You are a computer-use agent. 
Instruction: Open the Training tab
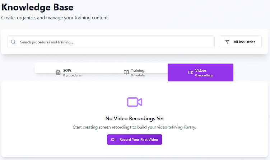tap(135, 72)
